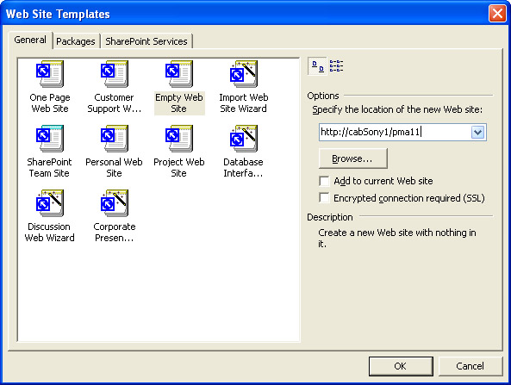The width and height of the screenshot is (511, 385).
Task: Click the 'Personal Web Site' label text
Action: [x=114, y=167]
